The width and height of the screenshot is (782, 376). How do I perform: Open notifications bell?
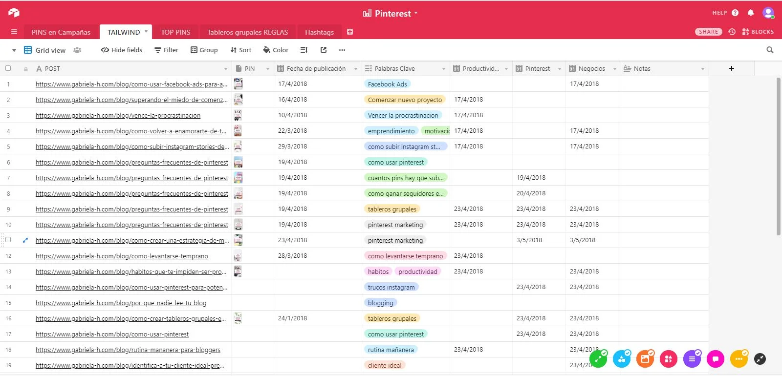[x=751, y=13]
